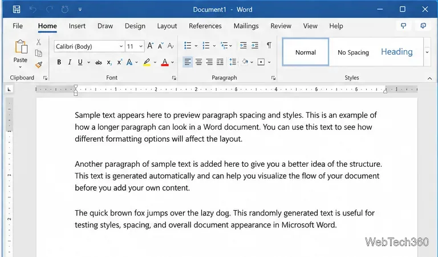
Task: Collapse the ribbon with chevron
Action: pyautogui.click(x=429, y=79)
